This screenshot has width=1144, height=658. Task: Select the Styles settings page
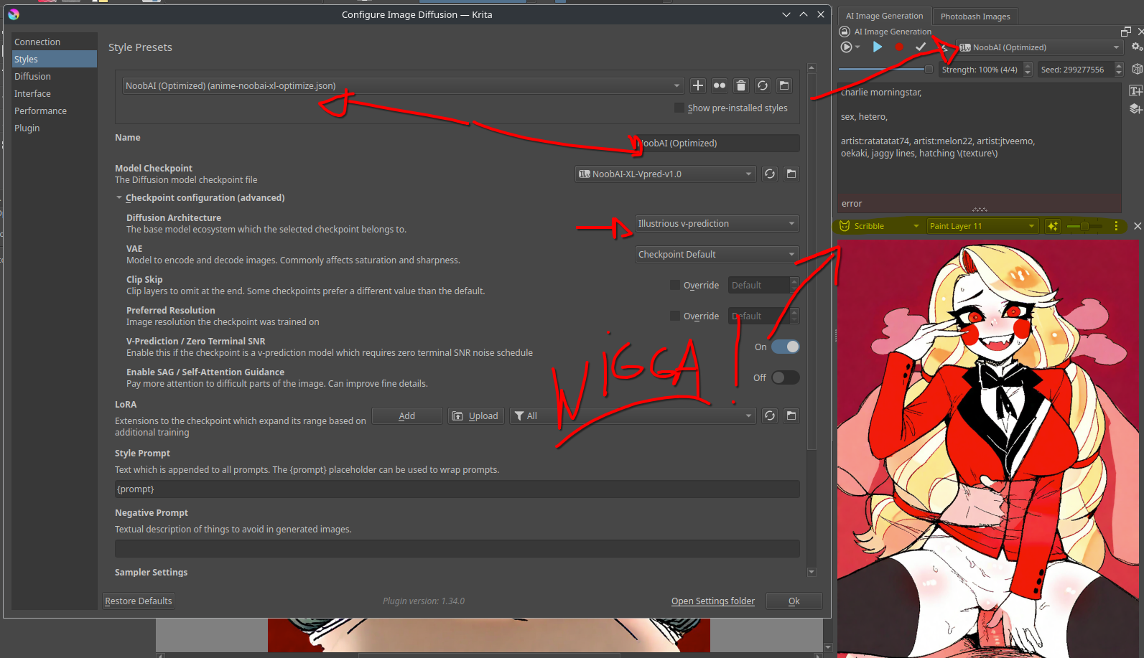tap(55, 59)
